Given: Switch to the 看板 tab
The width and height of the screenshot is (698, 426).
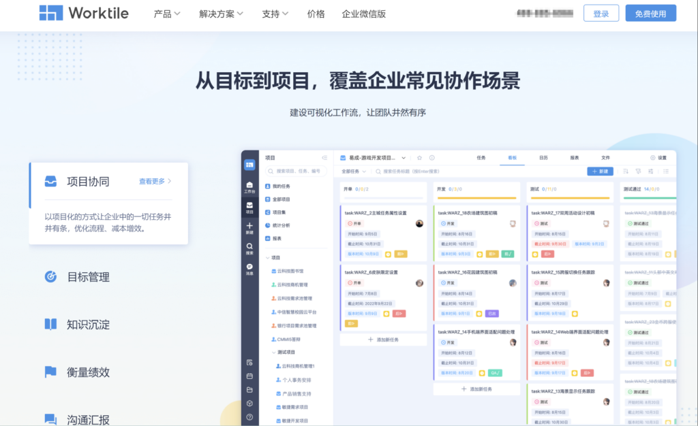Looking at the screenshot, I should [513, 158].
